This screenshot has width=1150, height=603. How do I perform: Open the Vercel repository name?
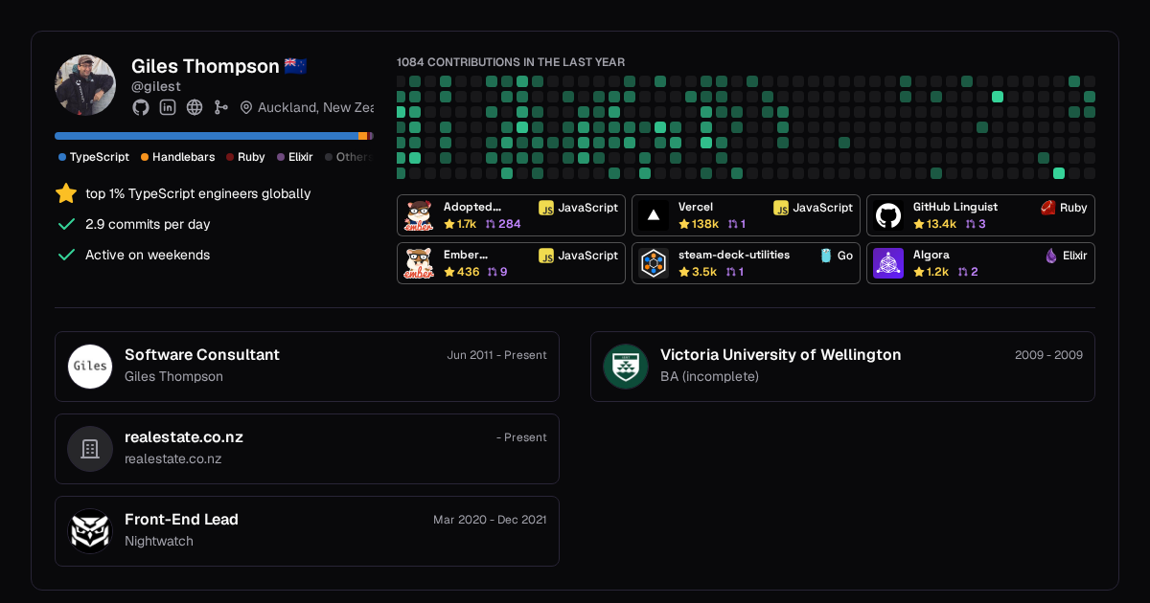point(696,207)
